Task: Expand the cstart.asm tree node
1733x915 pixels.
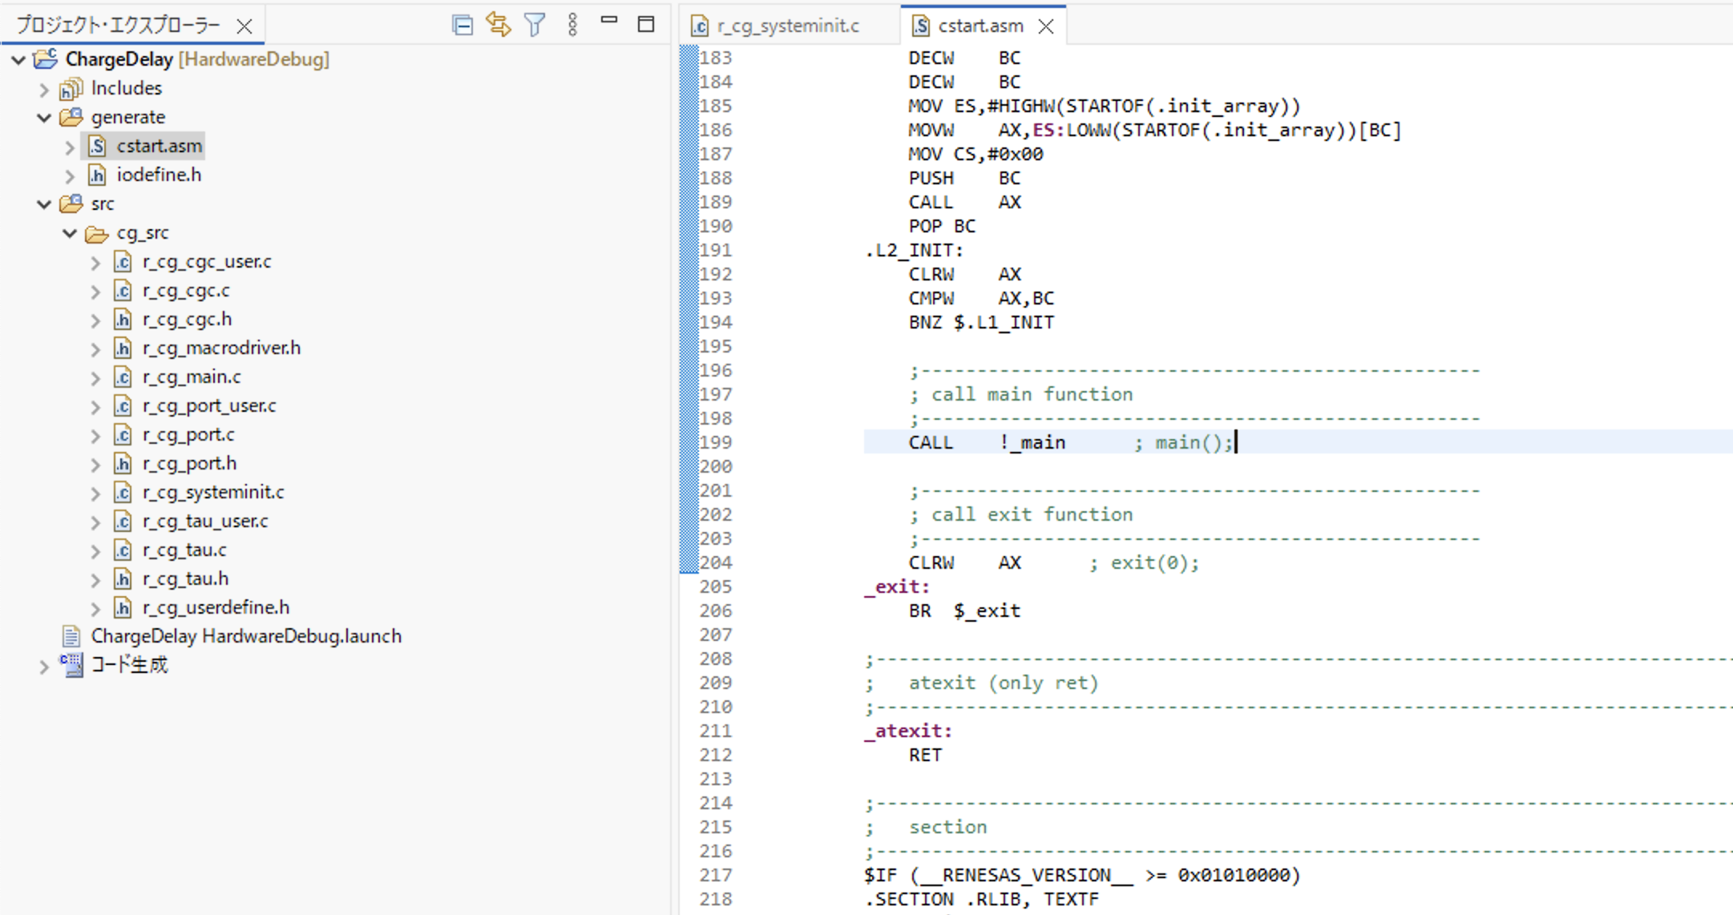Action: pyautogui.click(x=70, y=146)
